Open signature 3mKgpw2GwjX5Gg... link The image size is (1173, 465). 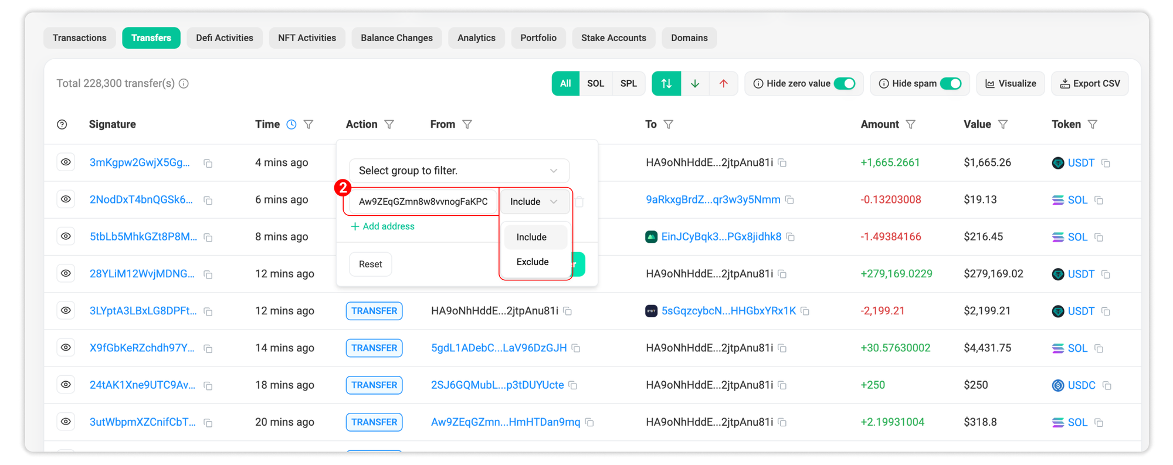140,162
